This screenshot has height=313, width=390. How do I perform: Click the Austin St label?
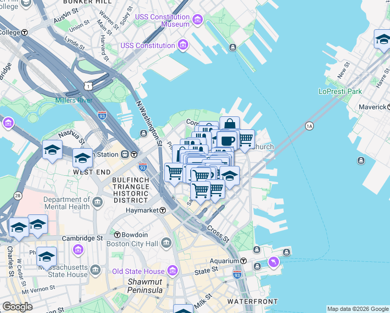coord(66,16)
